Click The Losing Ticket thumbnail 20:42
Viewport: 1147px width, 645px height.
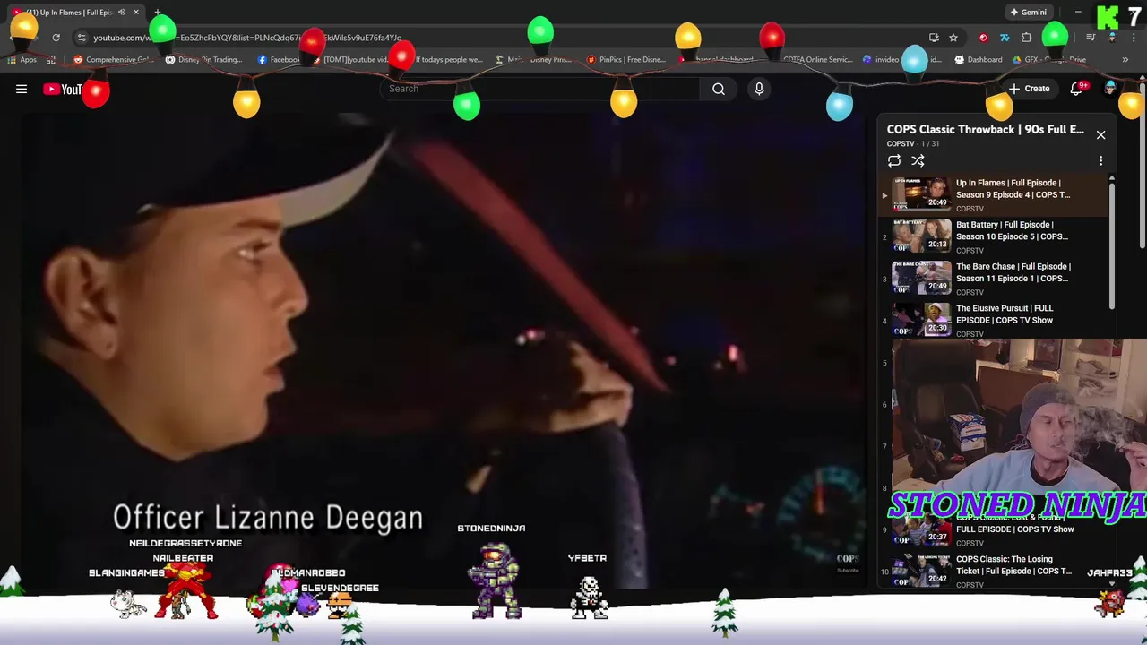coord(921,570)
